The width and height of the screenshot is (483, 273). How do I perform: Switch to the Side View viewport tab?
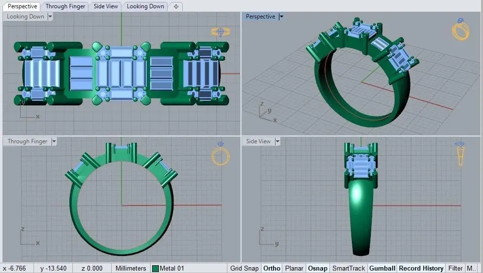point(105,6)
